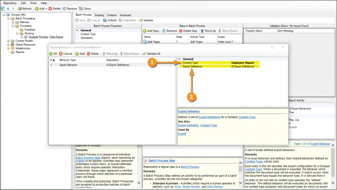Open the Tools menu
Image resolution: width=337 pixels, height=190 pixels.
pos(33,3)
